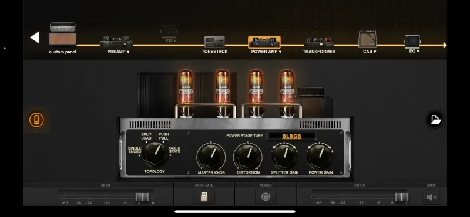Open the Reverb cube icon
This screenshot has width=470, height=217.
[x=266, y=197]
